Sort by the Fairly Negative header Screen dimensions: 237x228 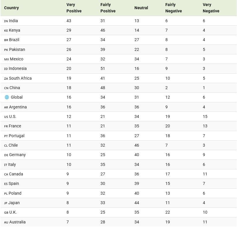[x=173, y=8]
